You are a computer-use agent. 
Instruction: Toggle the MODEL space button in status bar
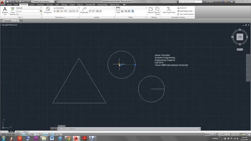tap(207, 134)
